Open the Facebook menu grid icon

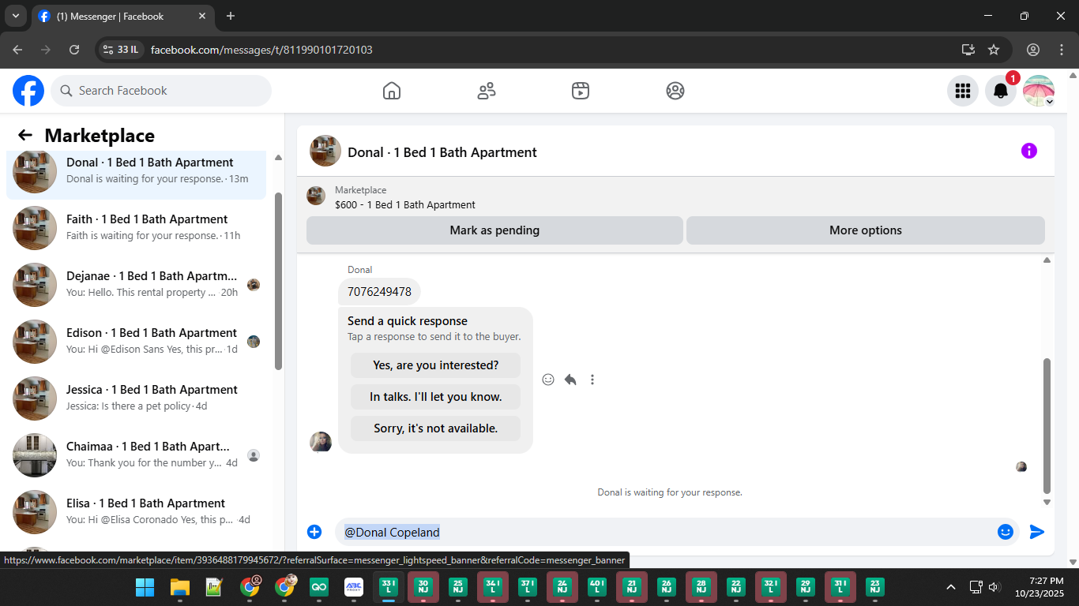pyautogui.click(x=963, y=91)
